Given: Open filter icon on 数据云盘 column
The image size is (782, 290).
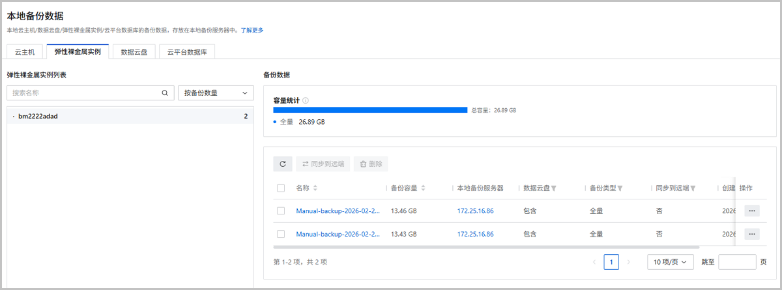Looking at the screenshot, I should click(553, 188).
